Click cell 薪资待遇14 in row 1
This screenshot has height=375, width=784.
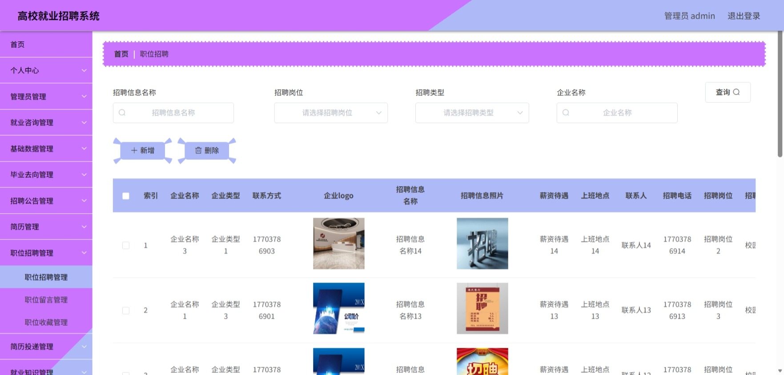(554, 245)
